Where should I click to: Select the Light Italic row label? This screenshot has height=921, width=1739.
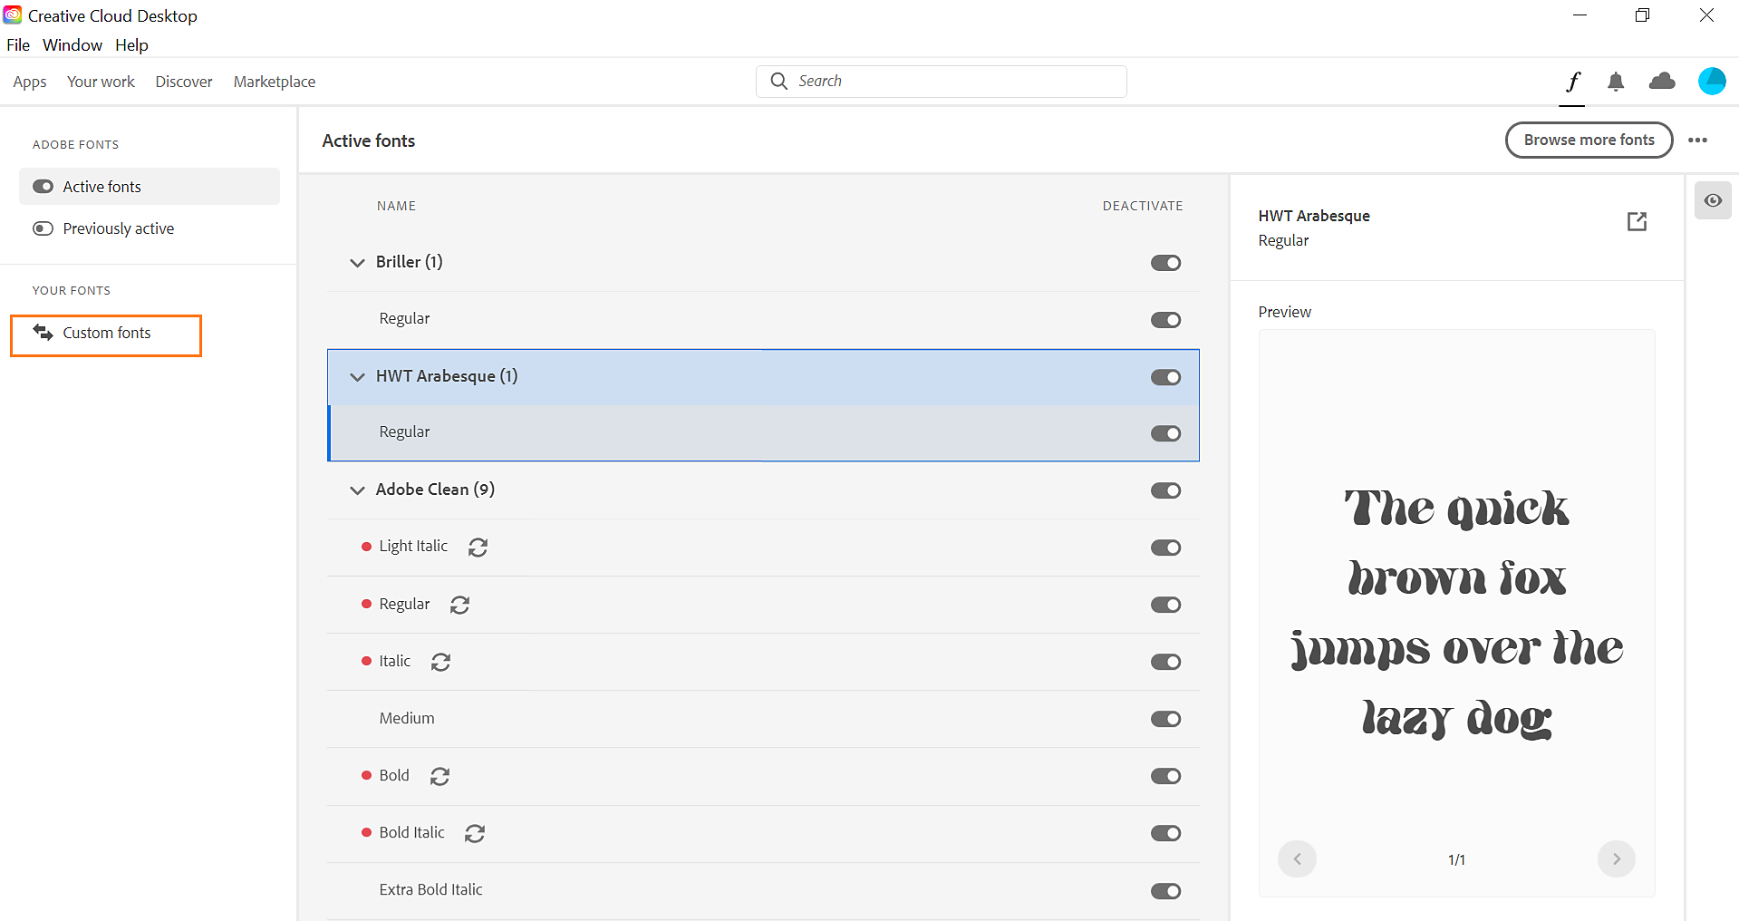[413, 546]
